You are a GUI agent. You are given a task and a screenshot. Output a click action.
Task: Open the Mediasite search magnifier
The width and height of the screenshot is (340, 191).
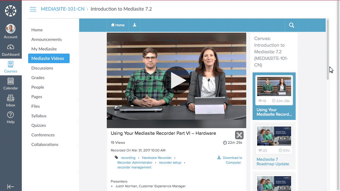pos(291,25)
